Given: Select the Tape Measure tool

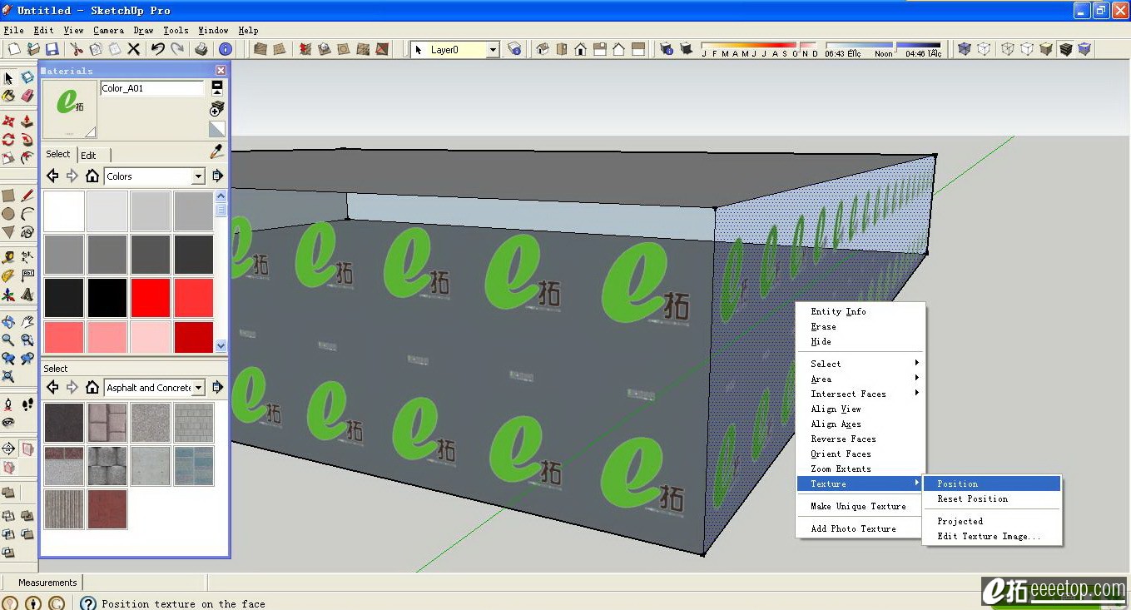Looking at the screenshot, I should coord(8,258).
